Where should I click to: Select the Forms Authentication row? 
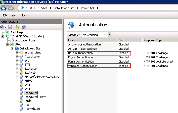(122, 62)
